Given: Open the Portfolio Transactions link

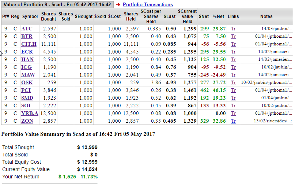Looking at the screenshot, I should [148, 5].
